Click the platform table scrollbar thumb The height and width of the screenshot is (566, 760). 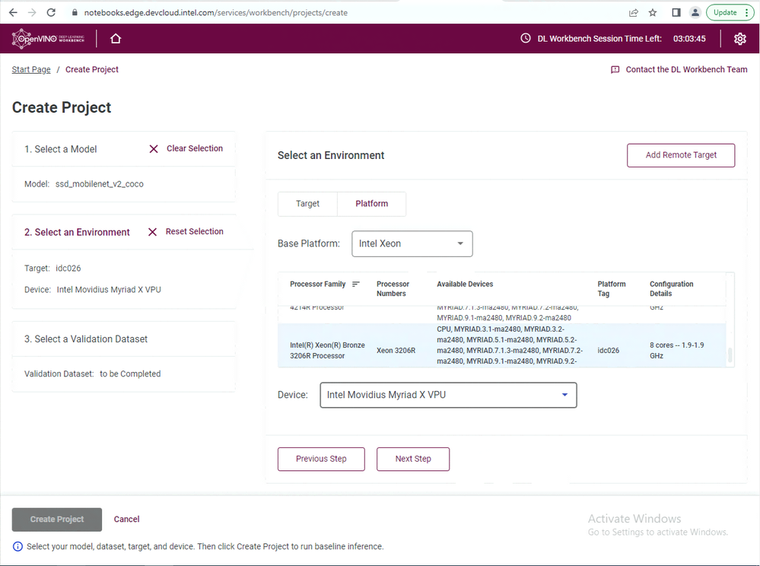coord(730,355)
